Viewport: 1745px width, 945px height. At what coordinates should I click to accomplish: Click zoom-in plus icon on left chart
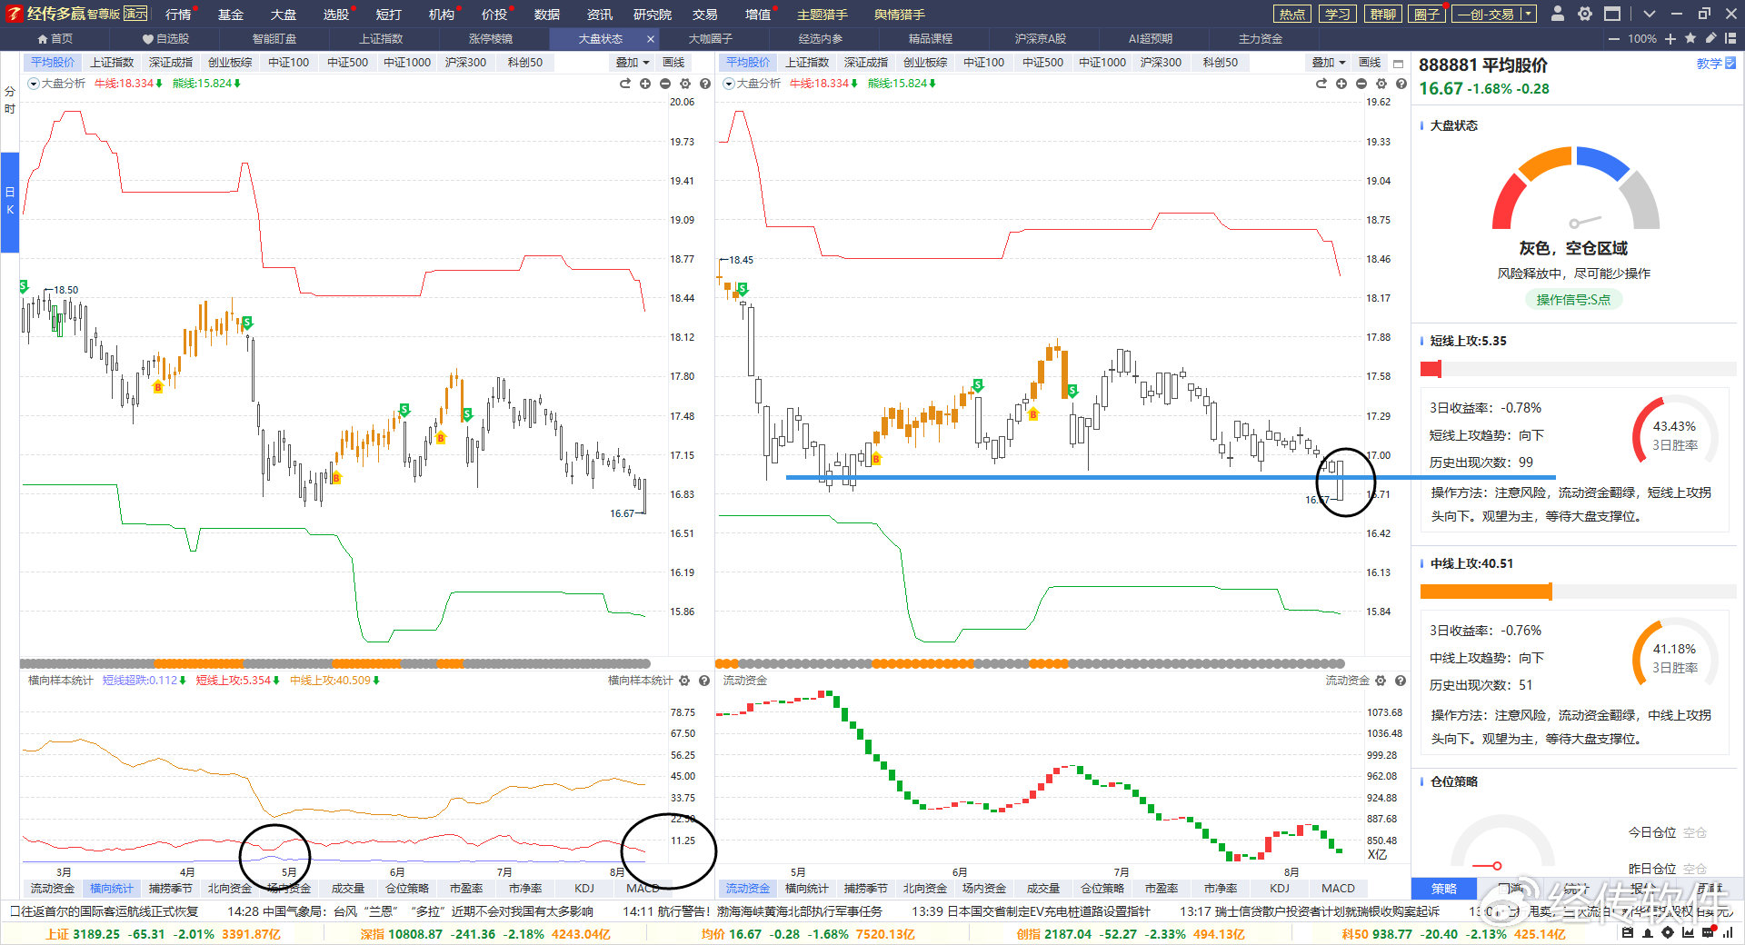645,84
